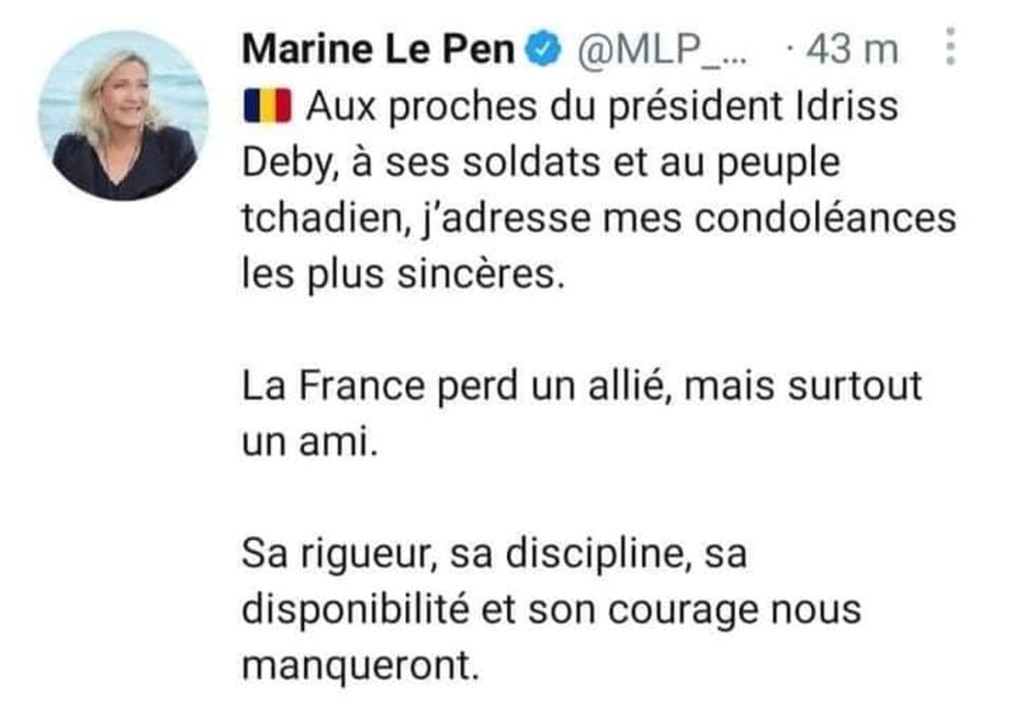Open the Marine Le Pen display name
The image size is (1014, 705).
378,49
